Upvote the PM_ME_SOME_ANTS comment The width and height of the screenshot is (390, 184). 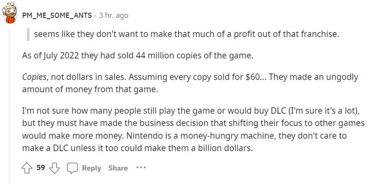27,168
